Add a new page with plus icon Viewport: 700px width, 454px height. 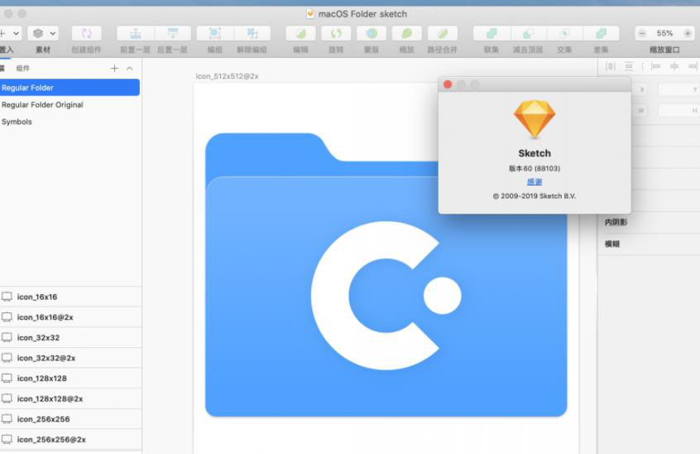115,68
